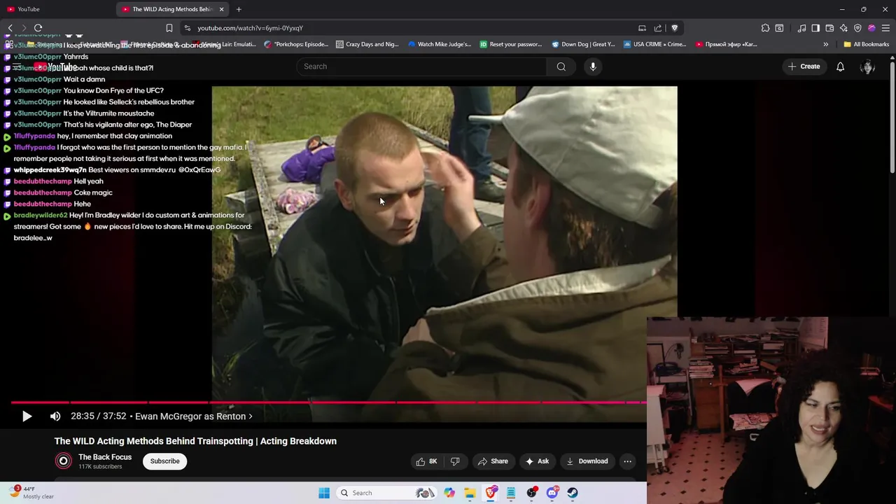Open the Share dialog for the video

[x=493, y=461]
